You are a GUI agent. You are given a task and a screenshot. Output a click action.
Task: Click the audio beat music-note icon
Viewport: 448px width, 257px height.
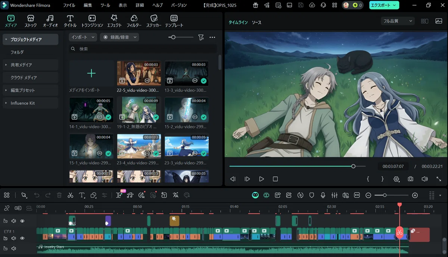pos(130,195)
